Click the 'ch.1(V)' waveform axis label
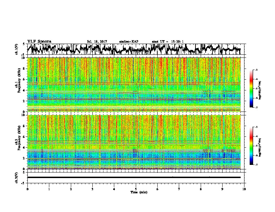Screen dimensions: 275x212 17,49
